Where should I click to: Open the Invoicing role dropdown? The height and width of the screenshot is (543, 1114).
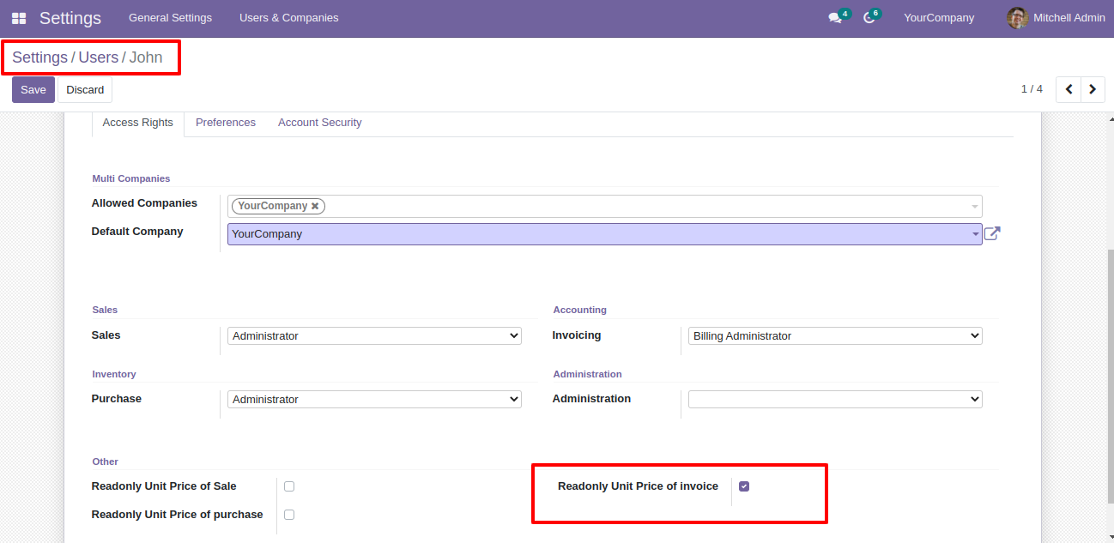pyautogui.click(x=834, y=336)
